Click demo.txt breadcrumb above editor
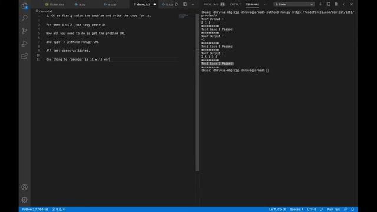 [x=44, y=11]
